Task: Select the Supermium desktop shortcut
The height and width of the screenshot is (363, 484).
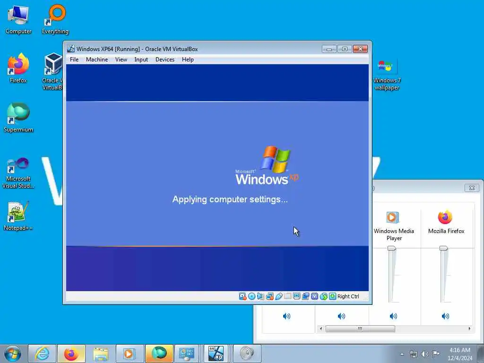Action: pos(18,118)
